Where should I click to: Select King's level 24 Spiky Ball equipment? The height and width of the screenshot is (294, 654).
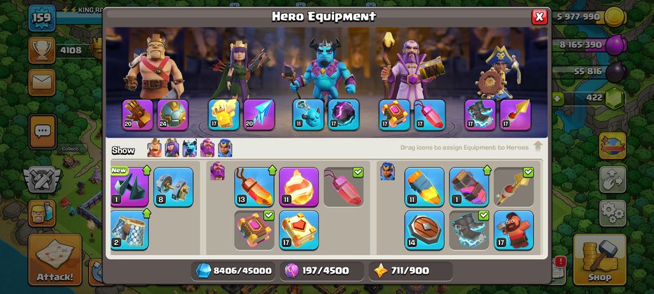[172, 115]
